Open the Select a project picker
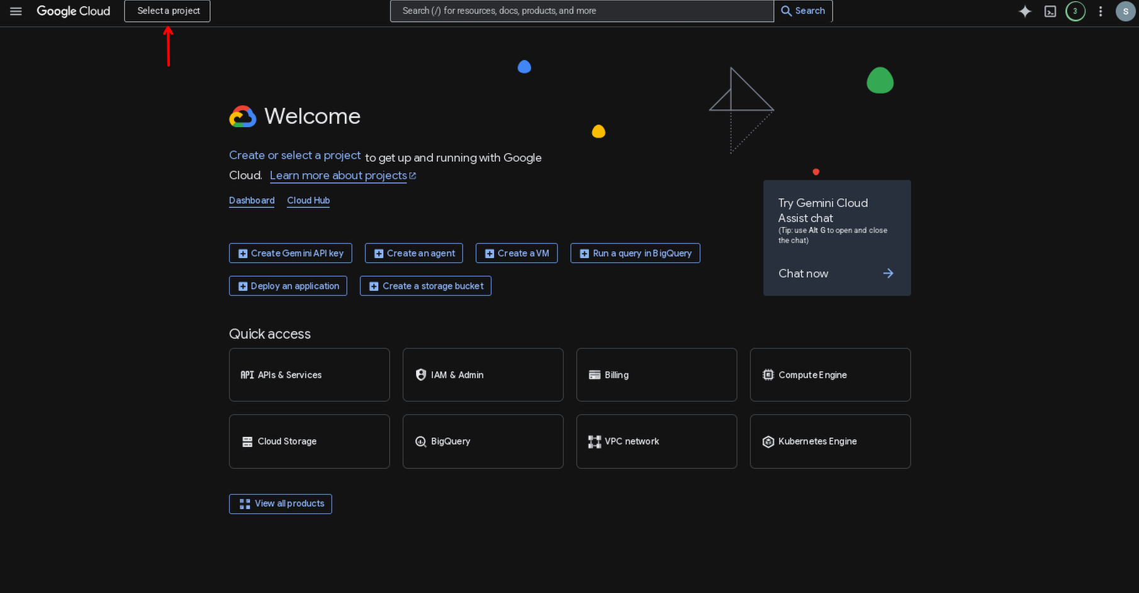 point(167,11)
